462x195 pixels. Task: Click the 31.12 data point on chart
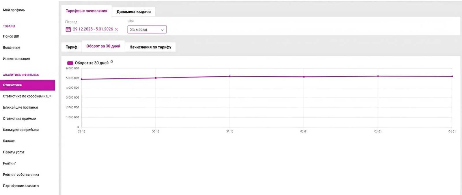pos(230,76)
